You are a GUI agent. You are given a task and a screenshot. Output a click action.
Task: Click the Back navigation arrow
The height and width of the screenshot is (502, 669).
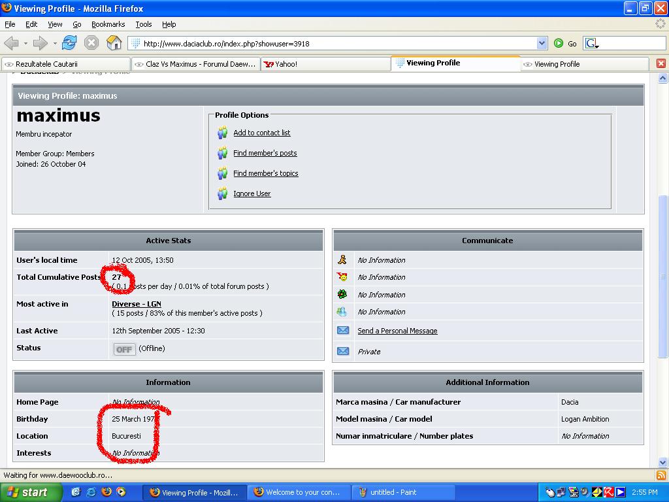[x=11, y=43]
